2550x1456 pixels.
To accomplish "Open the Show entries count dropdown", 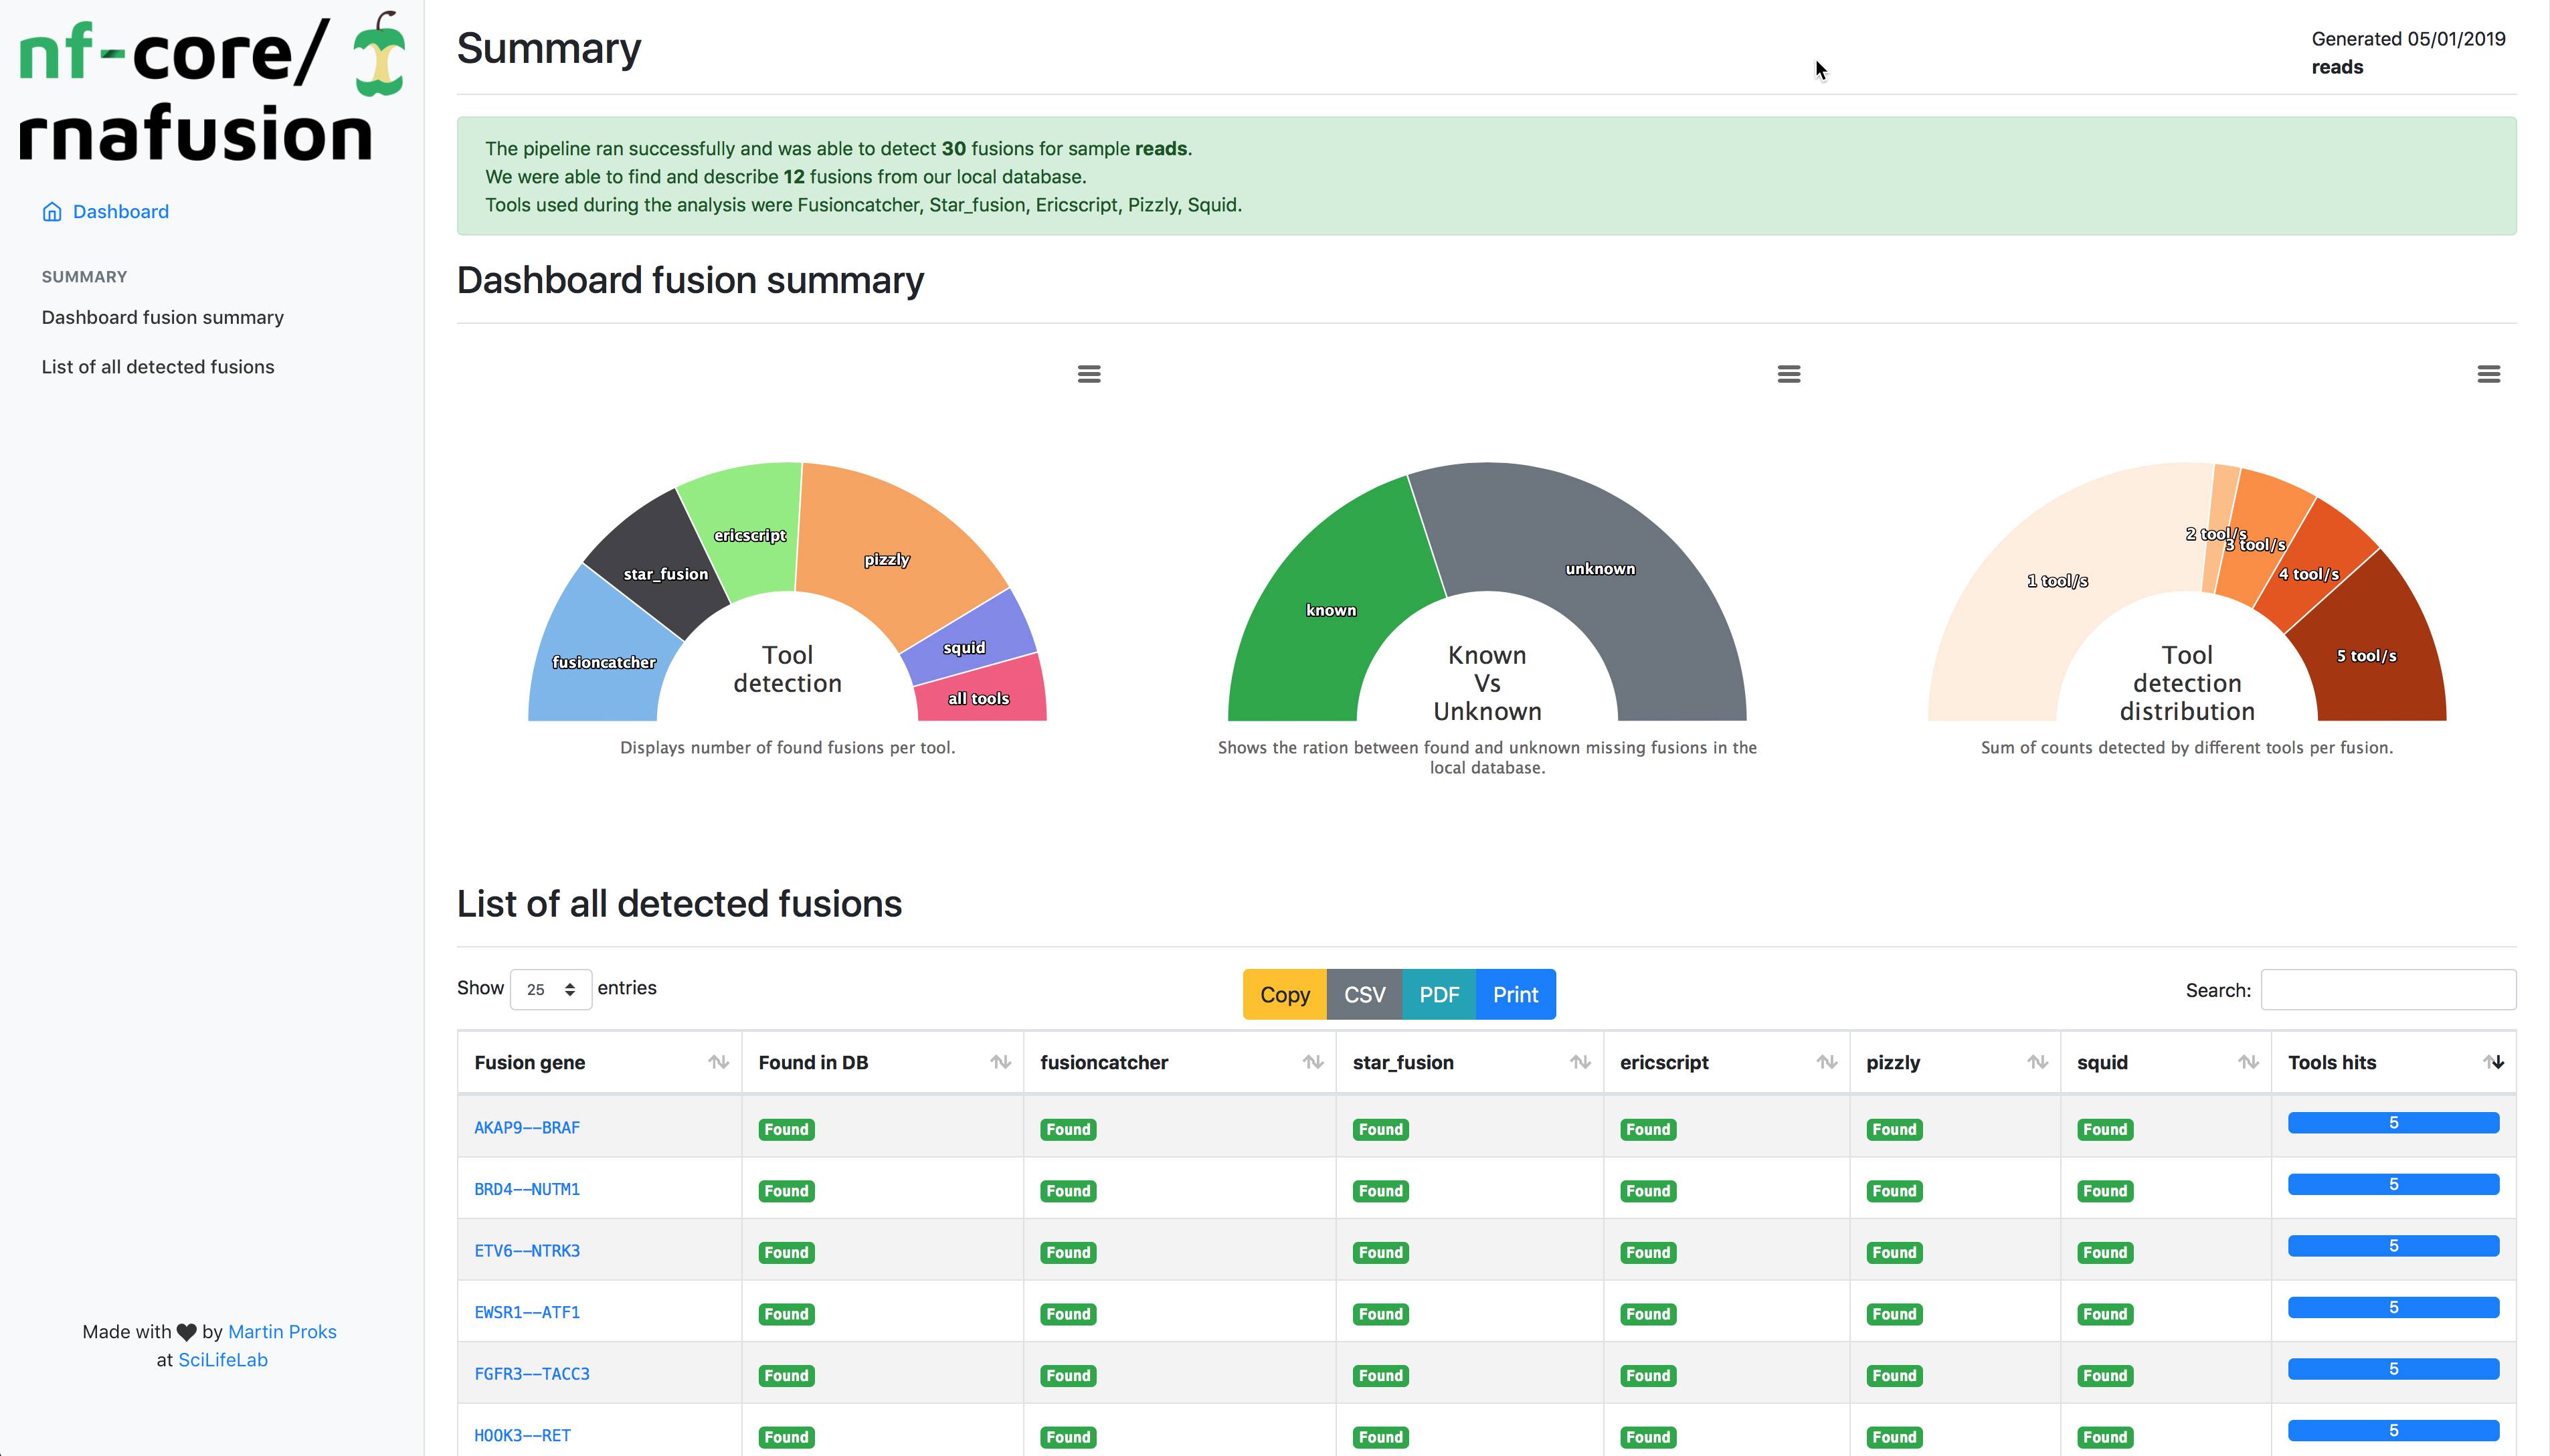I will click(550, 989).
